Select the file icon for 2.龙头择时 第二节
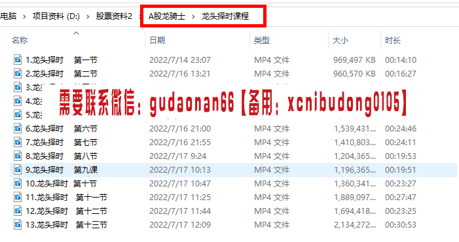The height and width of the screenshot is (242, 459). (x=18, y=73)
